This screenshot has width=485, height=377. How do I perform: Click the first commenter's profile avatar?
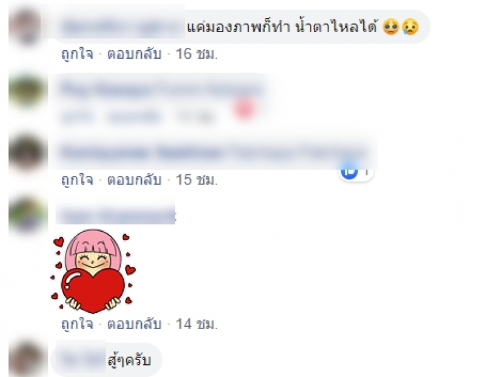(x=26, y=27)
